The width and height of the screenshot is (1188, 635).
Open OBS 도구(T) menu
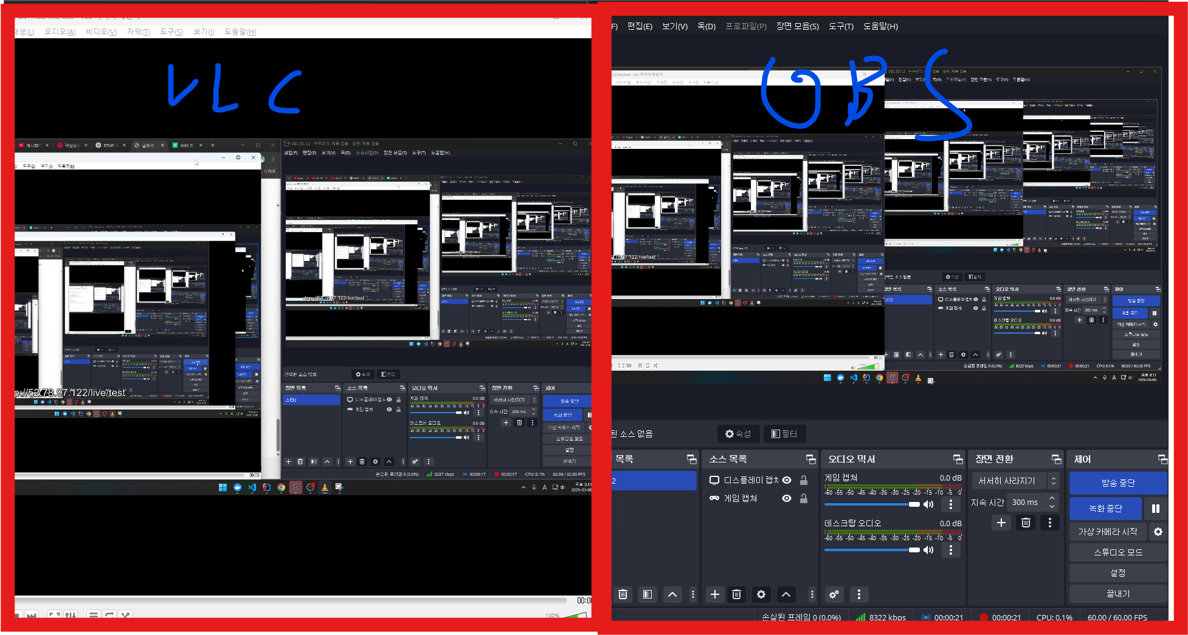[x=841, y=26]
